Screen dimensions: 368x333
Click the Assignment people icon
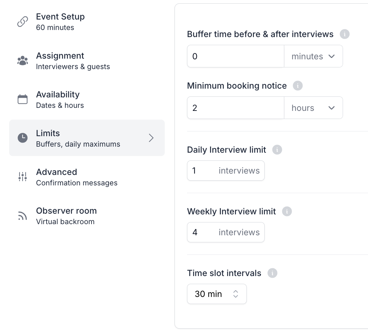tap(23, 61)
